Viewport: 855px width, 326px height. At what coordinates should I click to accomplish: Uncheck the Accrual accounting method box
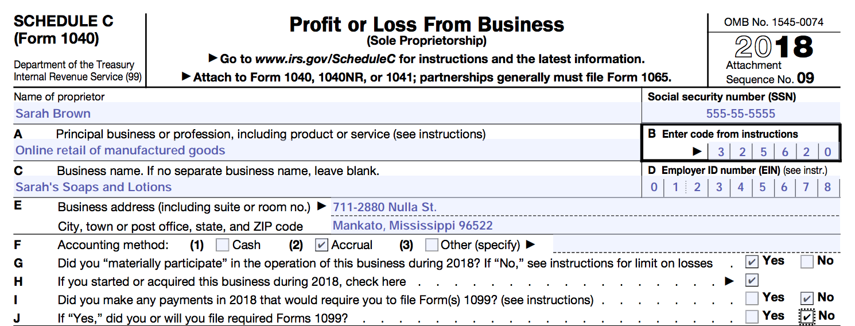click(x=322, y=246)
